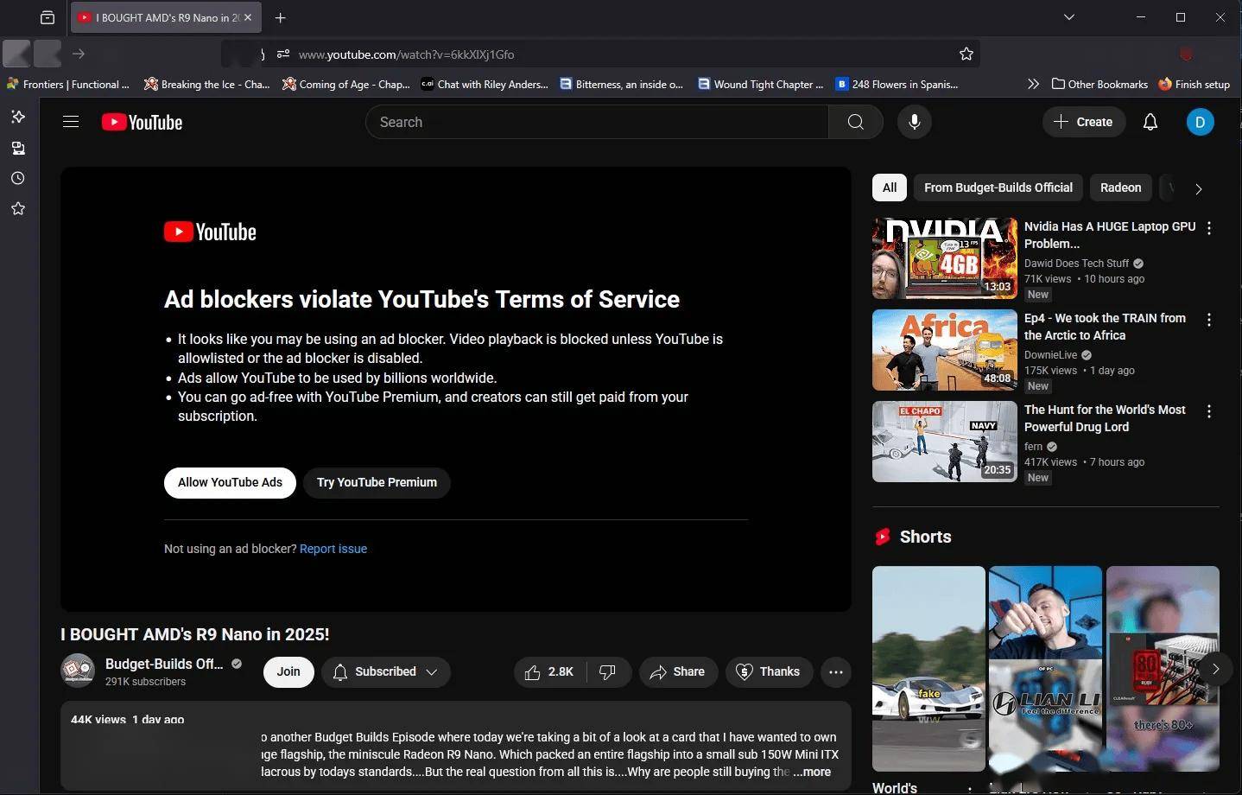Click the Thanks button
Viewport: 1242px width, 795px height.
tap(769, 672)
